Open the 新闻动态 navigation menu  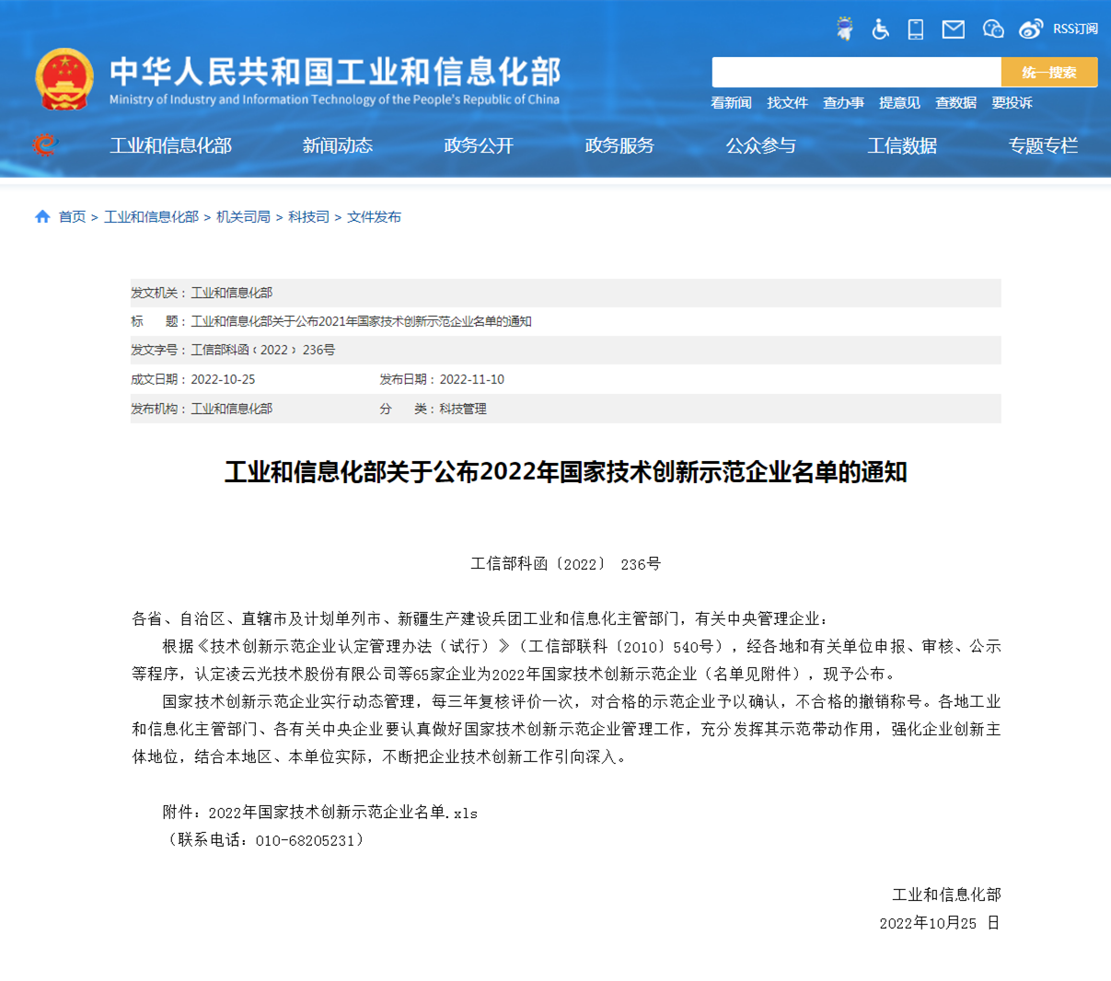tap(337, 145)
